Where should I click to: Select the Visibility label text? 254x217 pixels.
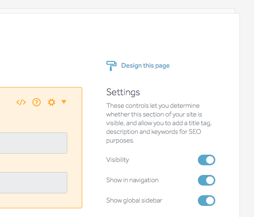click(x=118, y=160)
